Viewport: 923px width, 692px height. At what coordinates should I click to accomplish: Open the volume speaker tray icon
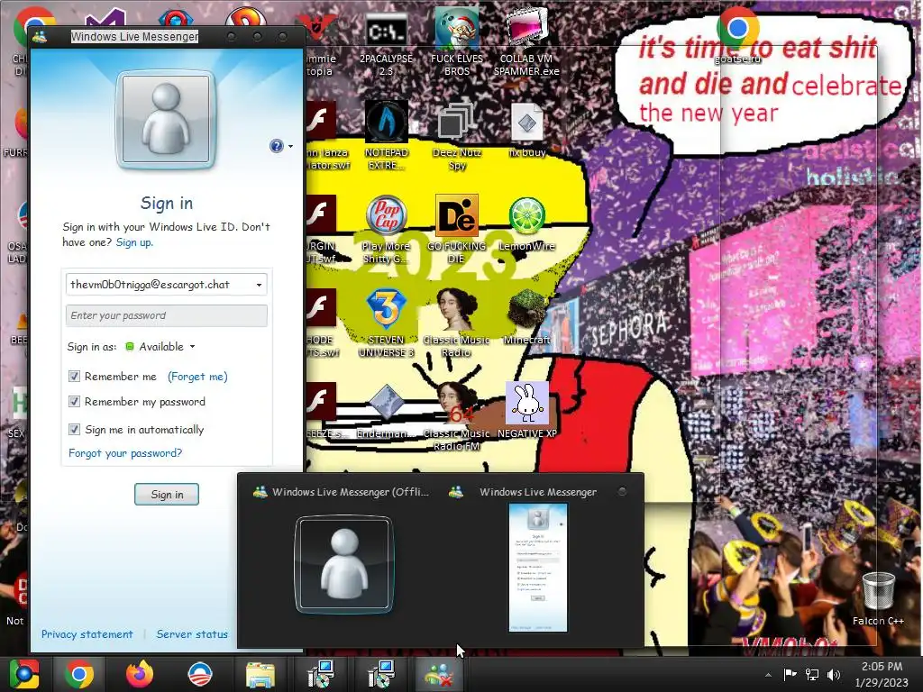pos(834,674)
